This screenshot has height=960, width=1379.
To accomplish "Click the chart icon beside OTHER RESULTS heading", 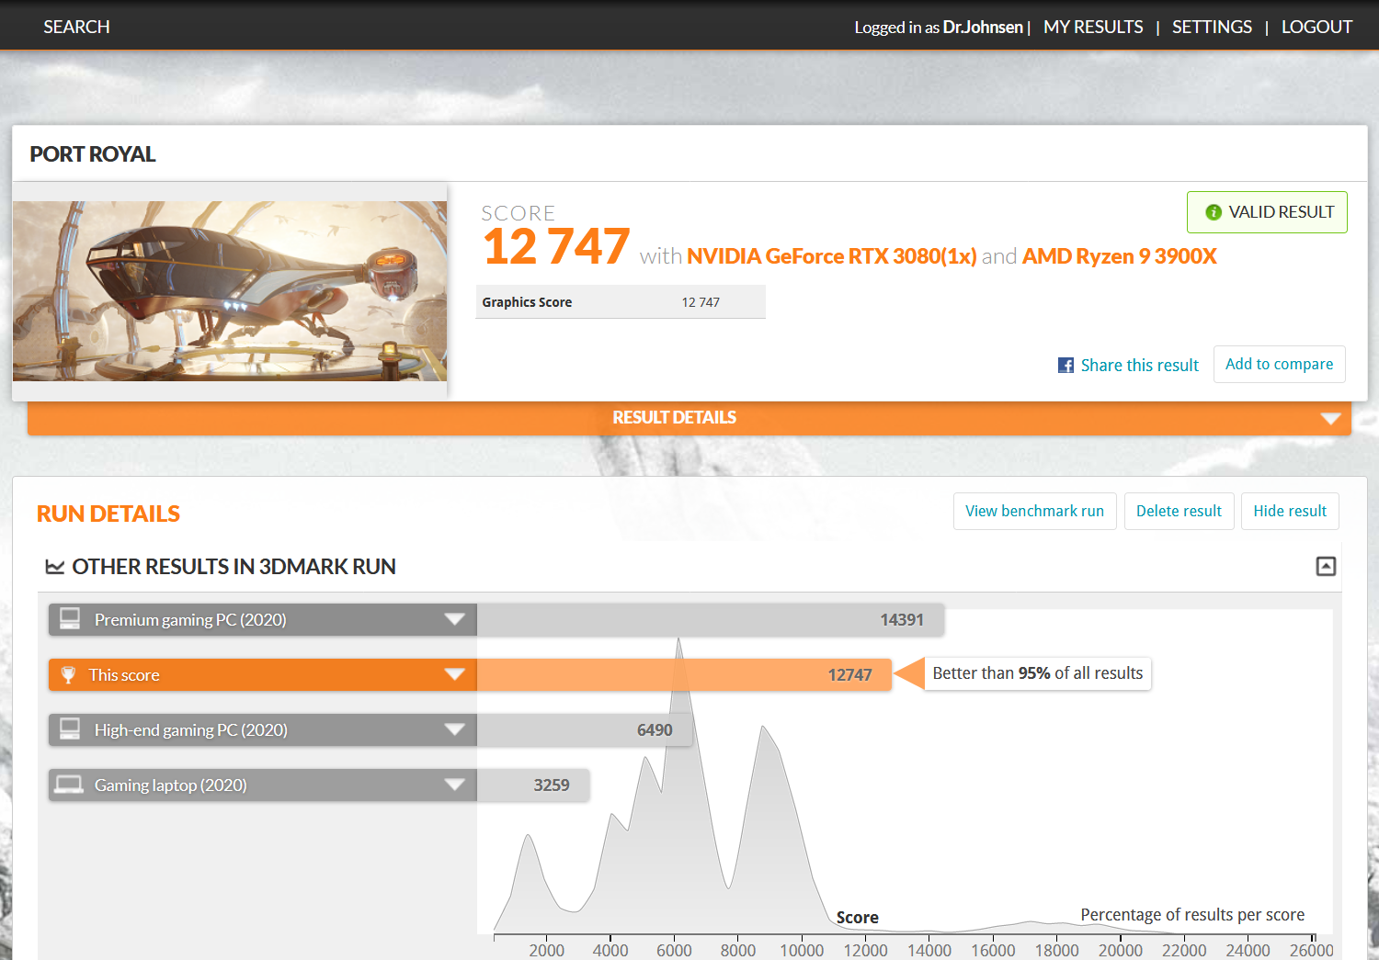I will (55, 567).
